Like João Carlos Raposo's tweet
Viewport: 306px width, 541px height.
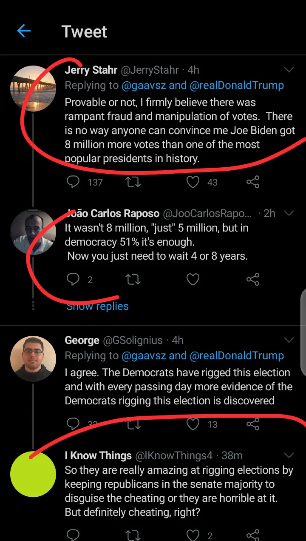pos(193,279)
